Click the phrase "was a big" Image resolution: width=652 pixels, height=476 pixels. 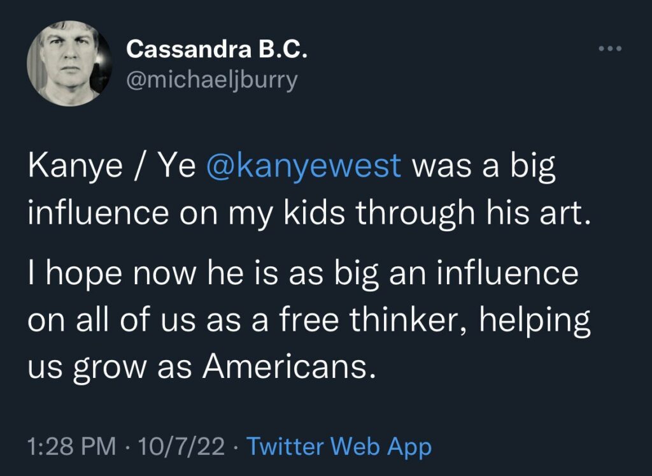tap(485, 166)
